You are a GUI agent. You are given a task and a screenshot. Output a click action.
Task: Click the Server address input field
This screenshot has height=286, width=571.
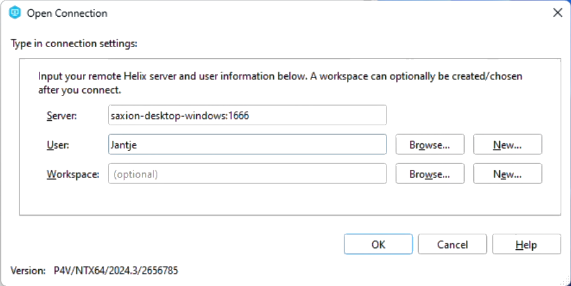click(x=247, y=116)
